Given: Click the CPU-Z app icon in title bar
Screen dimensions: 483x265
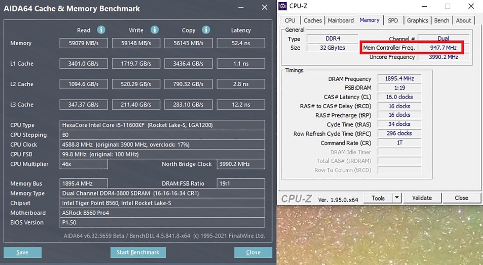Looking at the screenshot, I should pos(282,6).
